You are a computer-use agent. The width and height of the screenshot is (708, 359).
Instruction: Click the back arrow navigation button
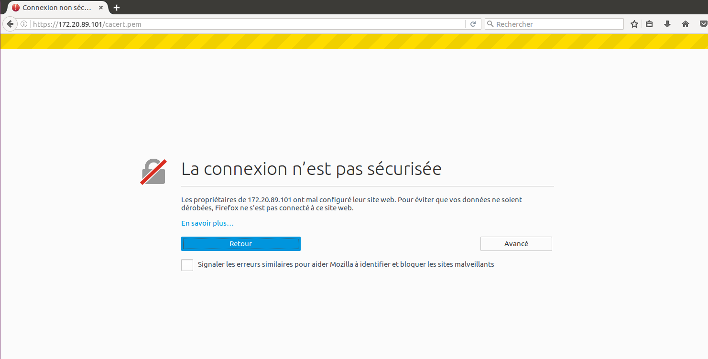10,24
